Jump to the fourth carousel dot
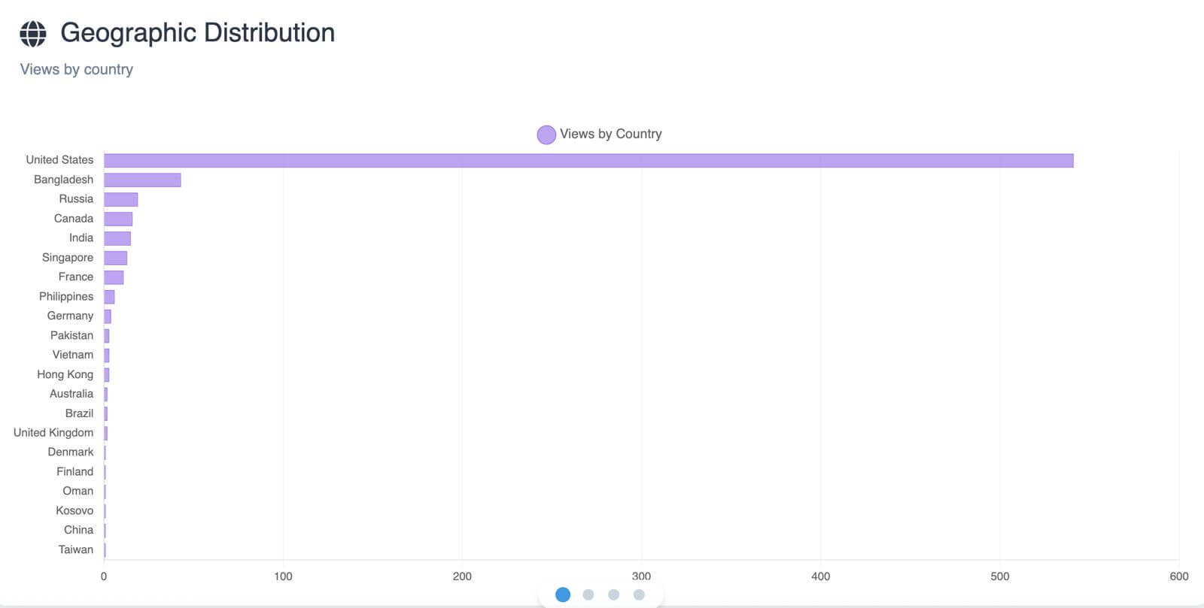This screenshot has height=608, width=1204. 639,594
